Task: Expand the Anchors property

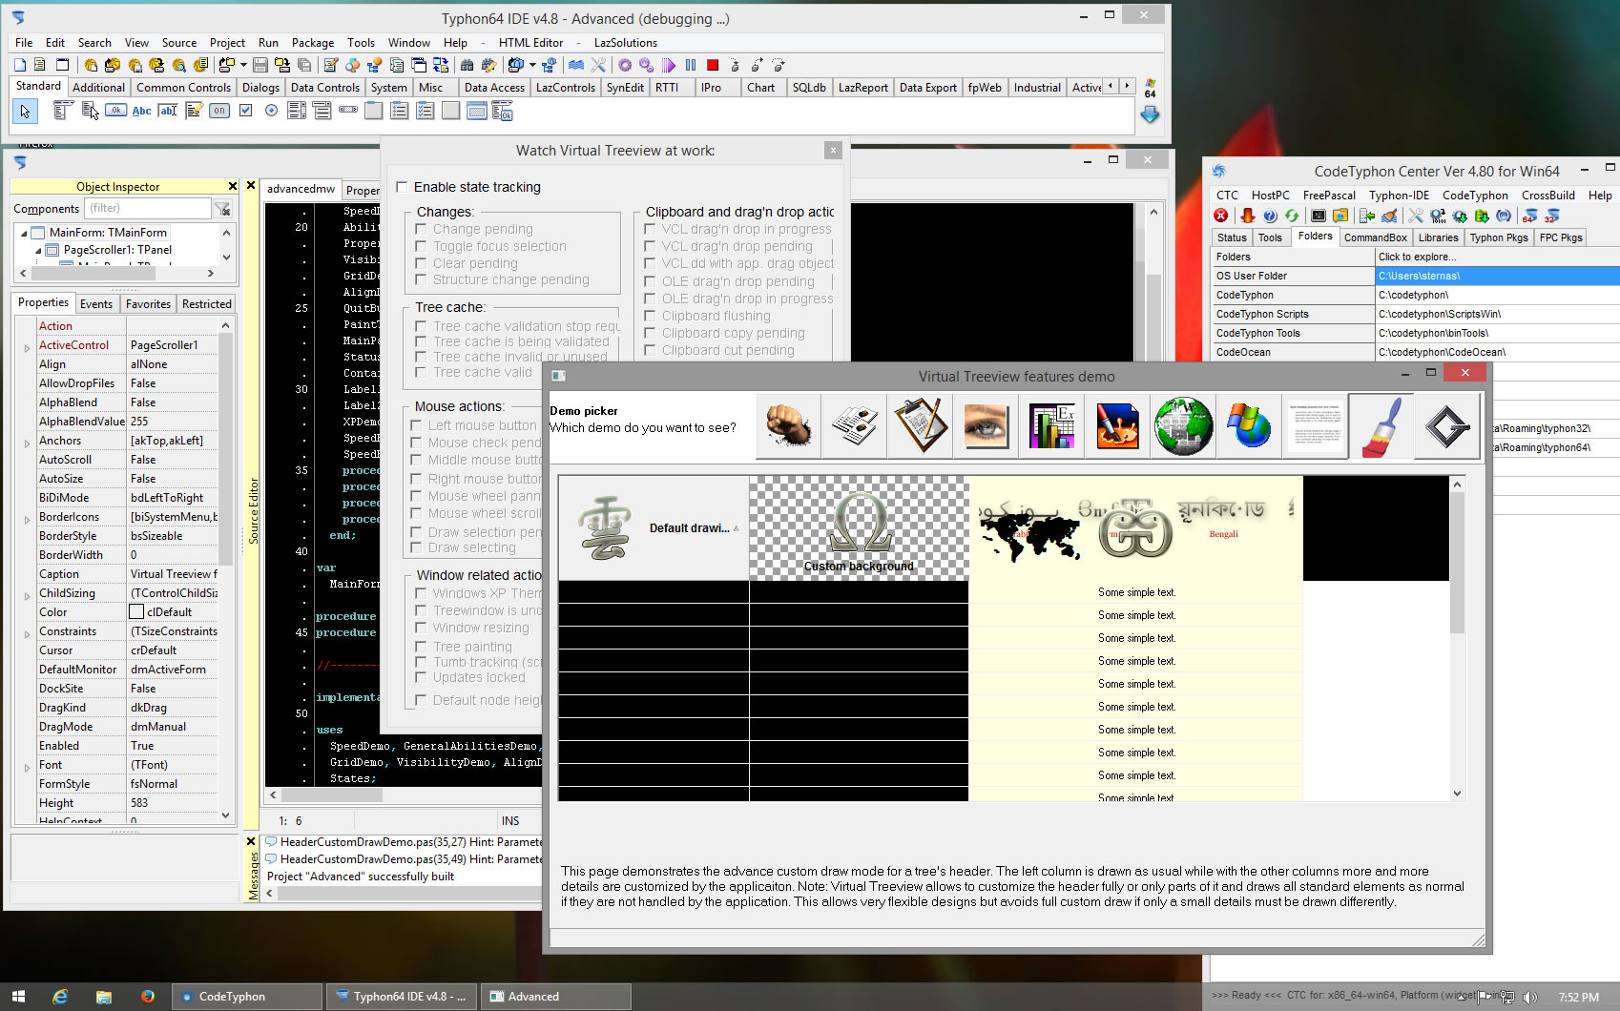Action: 27,444
